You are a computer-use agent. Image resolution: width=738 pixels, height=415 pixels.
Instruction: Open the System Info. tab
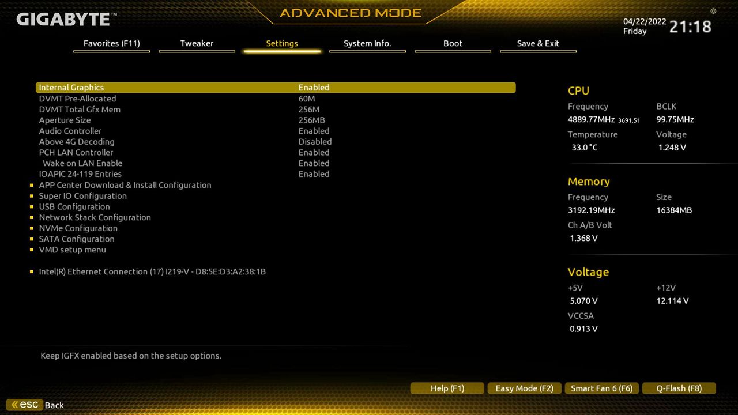367,44
